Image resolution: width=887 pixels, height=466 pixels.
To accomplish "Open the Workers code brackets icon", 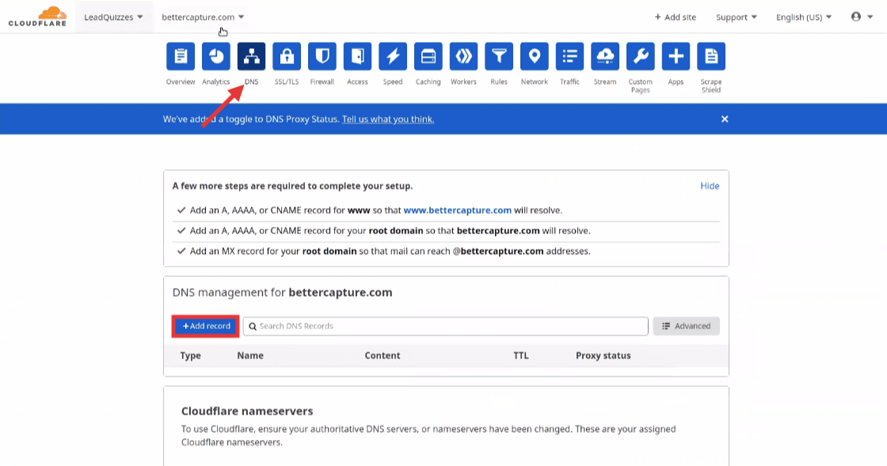I will pos(463,56).
